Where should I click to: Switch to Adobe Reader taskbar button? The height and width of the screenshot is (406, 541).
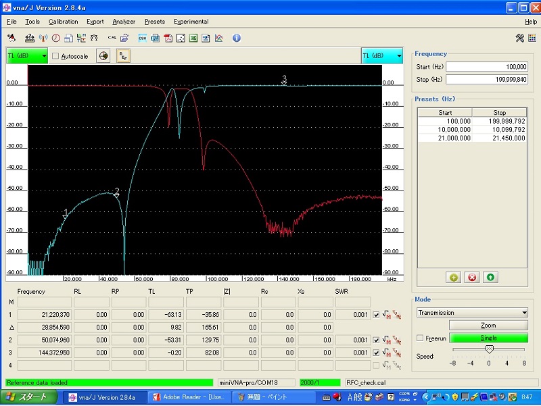[x=189, y=397]
